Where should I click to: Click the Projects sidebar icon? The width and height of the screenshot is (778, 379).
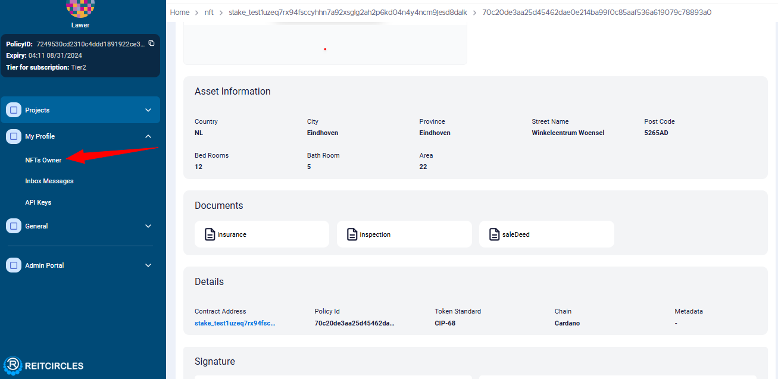click(x=14, y=110)
